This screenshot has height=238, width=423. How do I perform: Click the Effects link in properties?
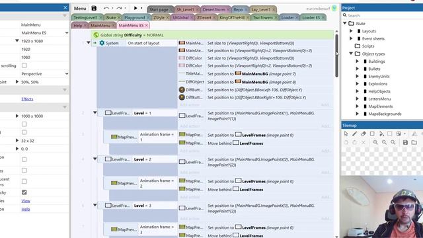click(27, 99)
